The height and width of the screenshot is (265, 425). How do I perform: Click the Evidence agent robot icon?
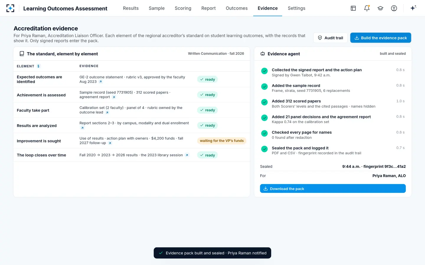(x=263, y=54)
